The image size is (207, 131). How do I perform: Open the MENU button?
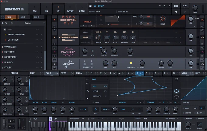pyautogui.click(x=185, y=6)
